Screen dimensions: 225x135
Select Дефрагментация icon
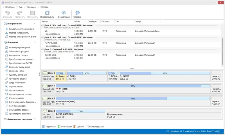[x=6, y=82]
